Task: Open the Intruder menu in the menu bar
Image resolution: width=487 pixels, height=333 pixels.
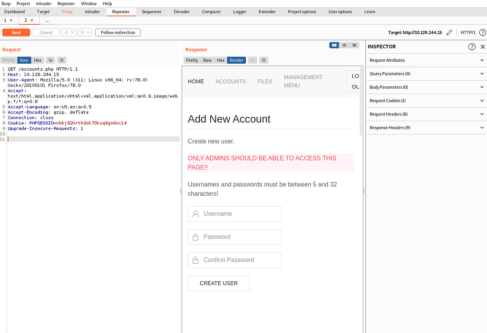Action: click(x=44, y=4)
